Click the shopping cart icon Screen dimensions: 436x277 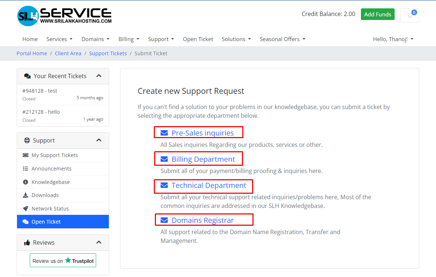(x=410, y=15)
